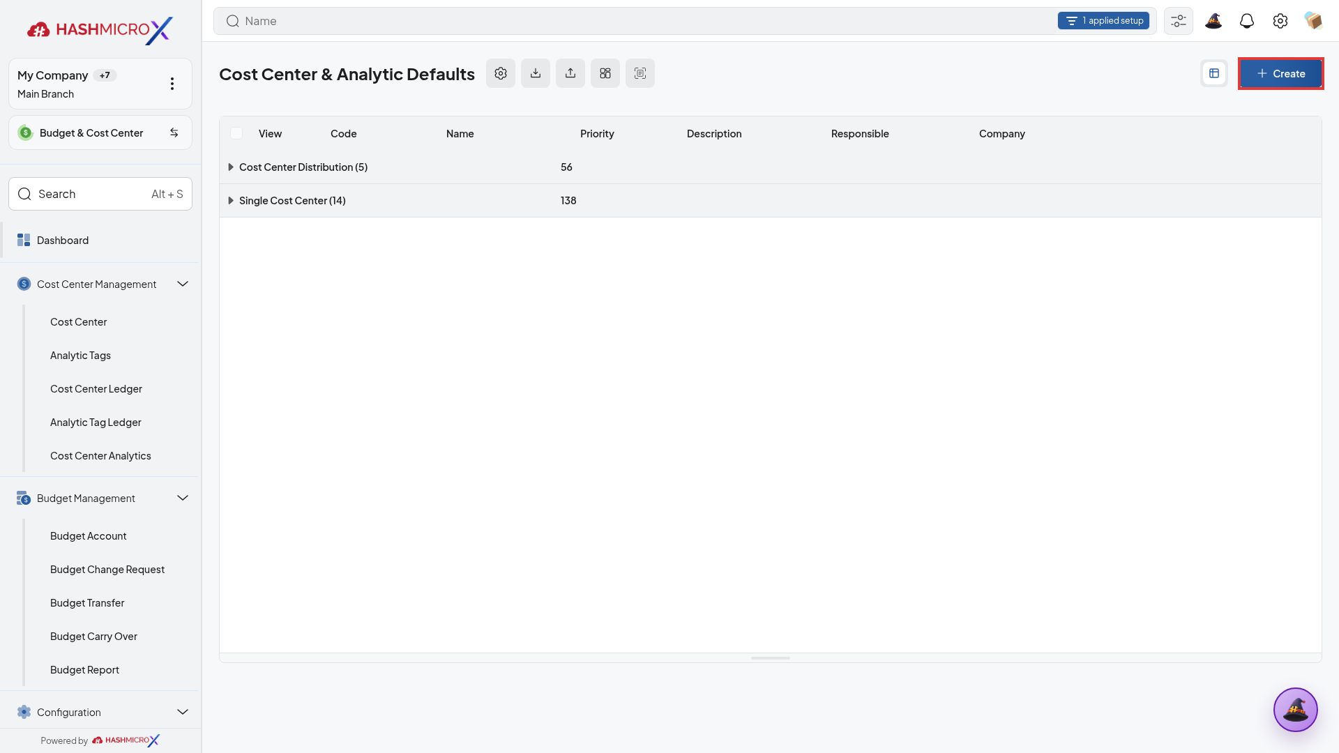1339x753 pixels.
Task: Open Analytic Tags menu item
Action: pyautogui.click(x=80, y=356)
